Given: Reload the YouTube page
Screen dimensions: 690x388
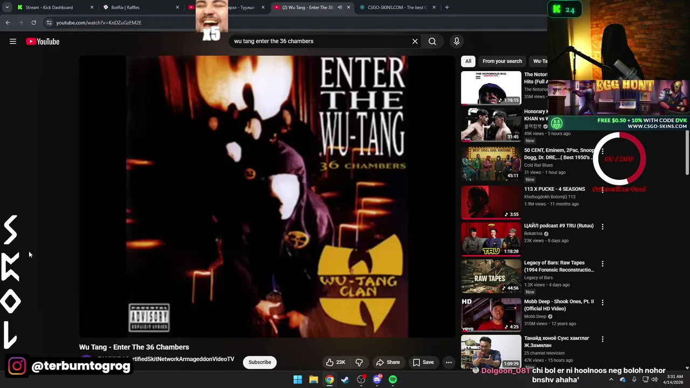Looking at the screenshot, I should 33,23.
